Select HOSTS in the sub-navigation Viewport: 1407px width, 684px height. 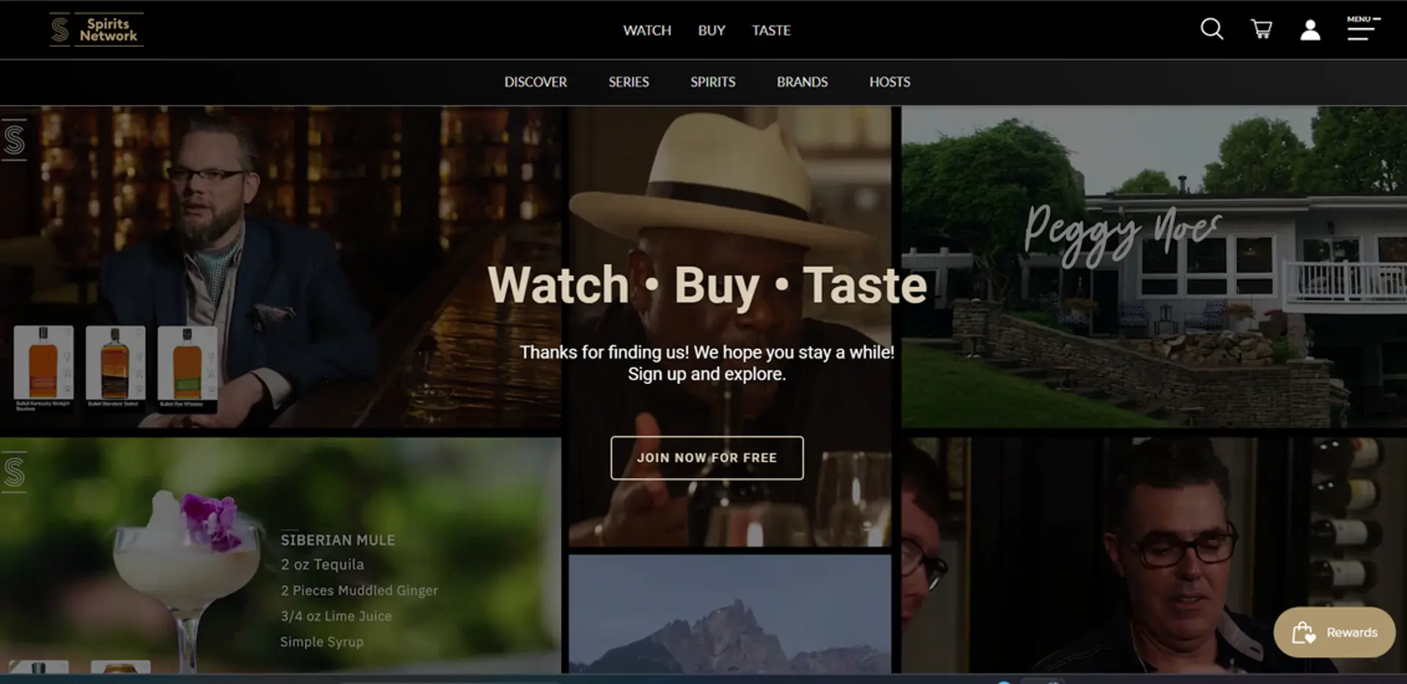tap(890, 82)
